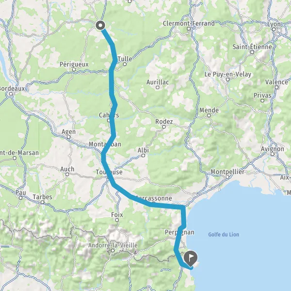Select the Albi city marker
The height and width of the screenshot is (291, 291).
(x=143, y=156)
